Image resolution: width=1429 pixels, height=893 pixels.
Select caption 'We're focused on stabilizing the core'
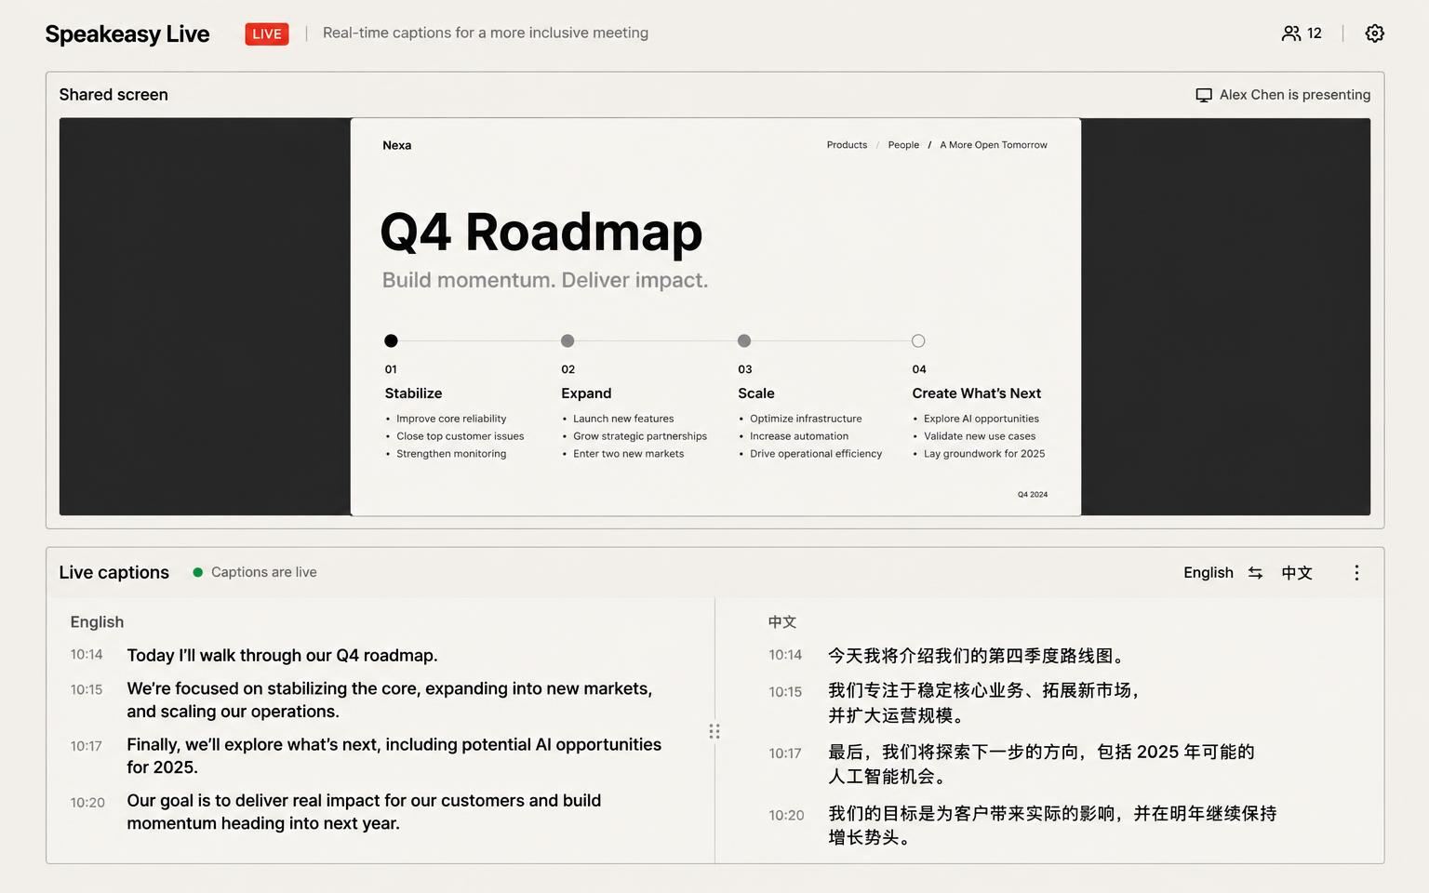pos(390,700)
